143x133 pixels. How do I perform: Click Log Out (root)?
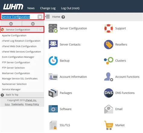point(70,8)
